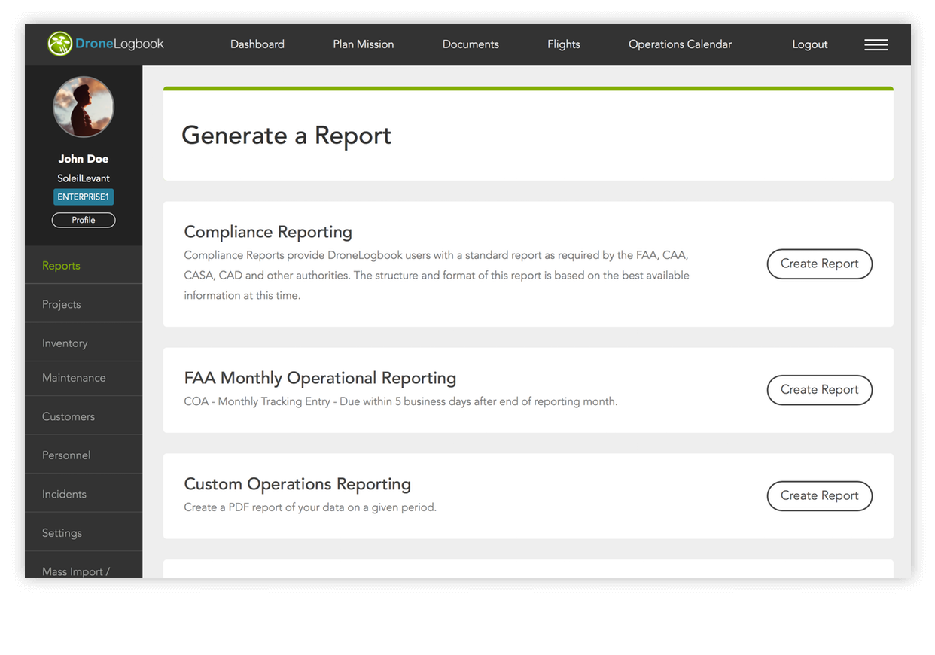This screenshot has height=655, width=935.
Task: Open the hamburger menu icon
Action: click(876, 45)
